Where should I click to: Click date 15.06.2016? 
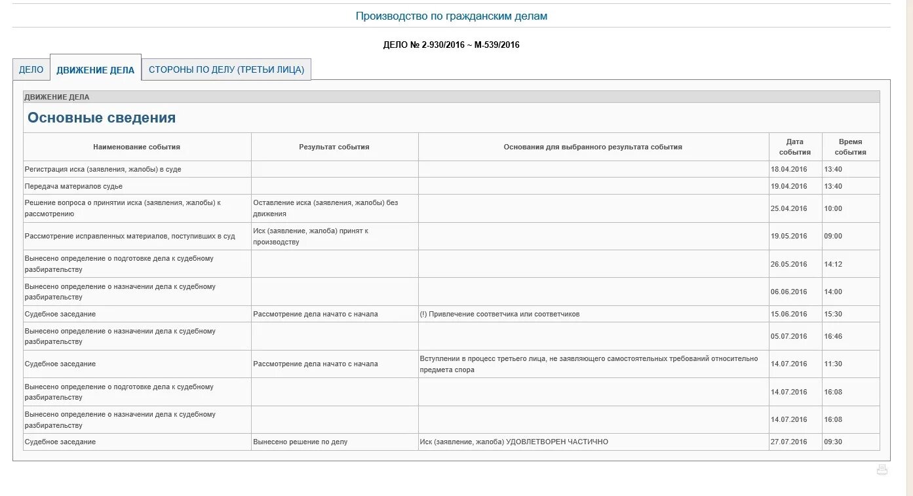pos(789,314)
